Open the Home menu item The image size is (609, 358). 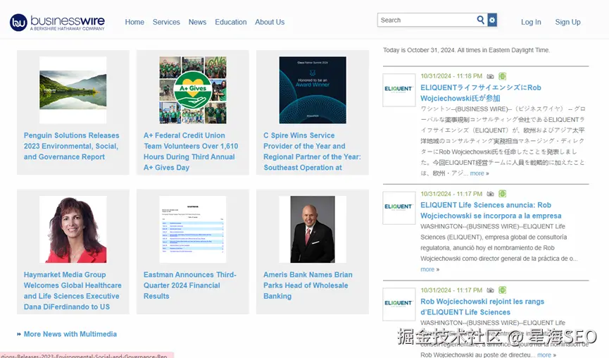[x=134, y=22]
